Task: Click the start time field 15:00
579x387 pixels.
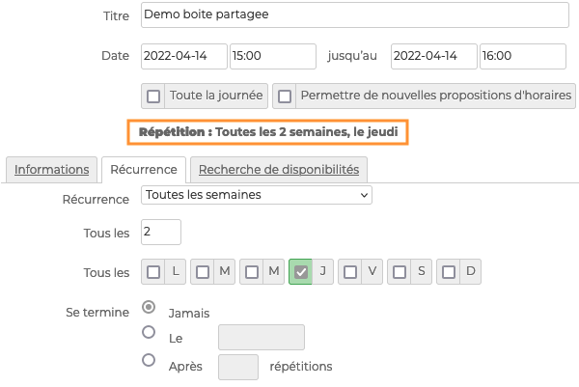Action: point(272,56)
